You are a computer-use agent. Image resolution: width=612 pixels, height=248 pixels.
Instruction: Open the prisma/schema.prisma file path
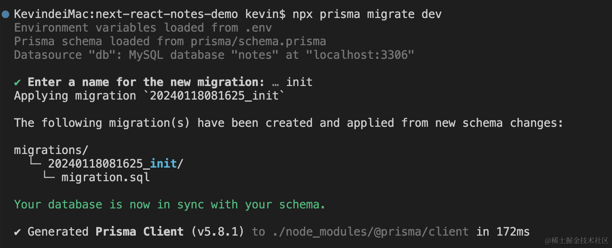click(x=258, y=41)
